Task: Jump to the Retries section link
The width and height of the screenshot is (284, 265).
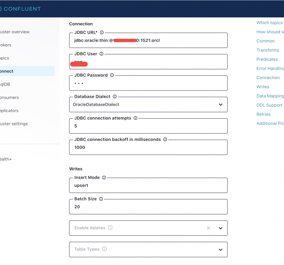Action: click(x=263, y=114)
